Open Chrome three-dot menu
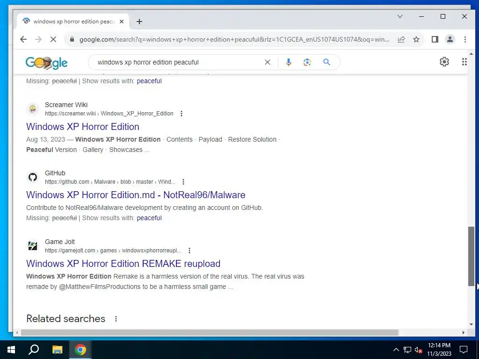 coord(465,39)
